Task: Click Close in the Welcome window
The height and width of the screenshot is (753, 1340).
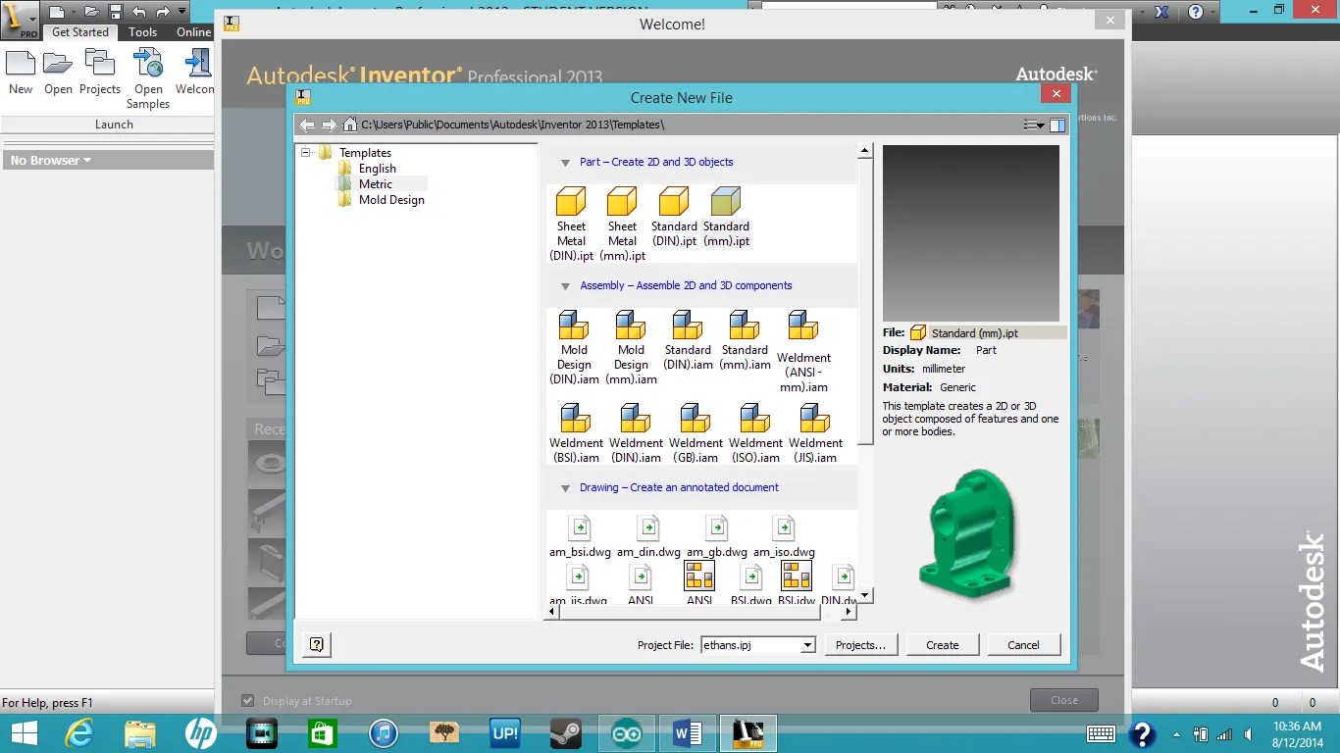Action: point(1063,700)
